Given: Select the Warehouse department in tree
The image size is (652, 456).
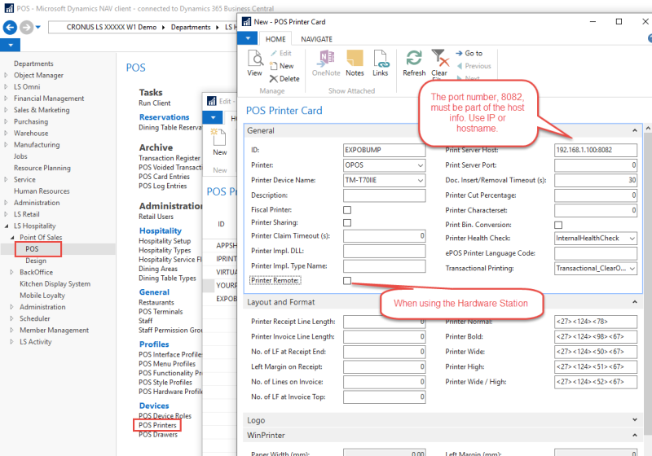Looking at the screenshot, I should [31, 134].
